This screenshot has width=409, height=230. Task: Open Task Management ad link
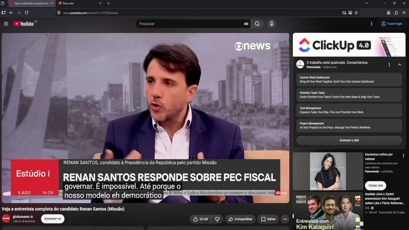[x=349, y=110]
